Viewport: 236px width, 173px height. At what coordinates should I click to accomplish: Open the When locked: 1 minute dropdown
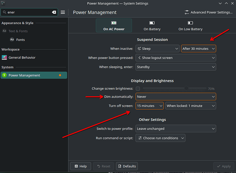191,106
